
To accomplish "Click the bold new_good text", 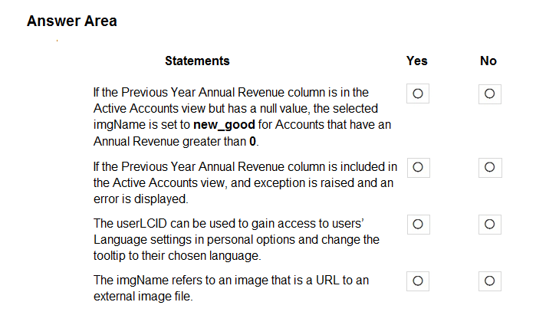I will pyautogui.click(x=224, y=125).
